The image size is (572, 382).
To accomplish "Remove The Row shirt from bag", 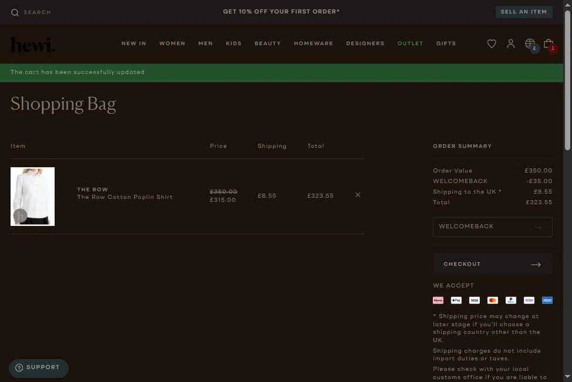I will 358,195.
